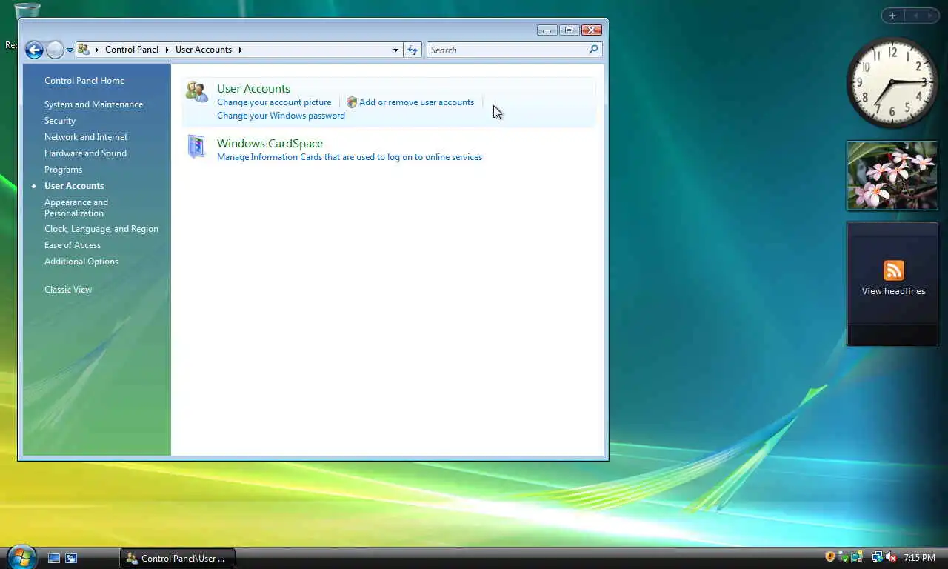948x569 pixels.
Task: Go to System and Maintenance category
Action: (x=93, y=104)
